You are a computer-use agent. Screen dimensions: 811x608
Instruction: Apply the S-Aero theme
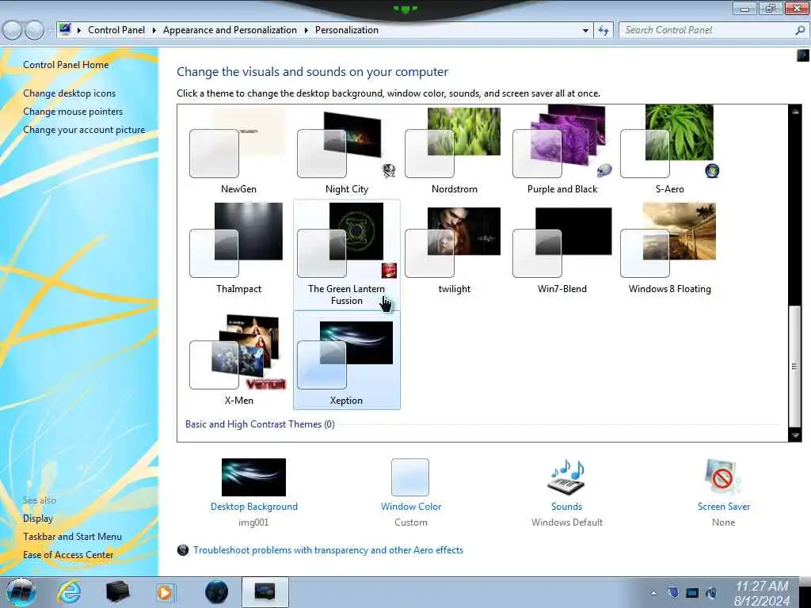670,142
